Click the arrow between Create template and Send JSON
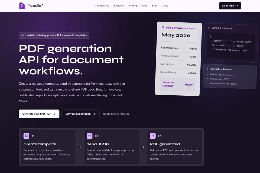Viewport: 260px width, 173px height. 80,147
